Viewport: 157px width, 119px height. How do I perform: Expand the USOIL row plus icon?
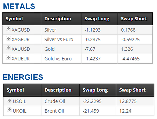[x=10, y=100]
